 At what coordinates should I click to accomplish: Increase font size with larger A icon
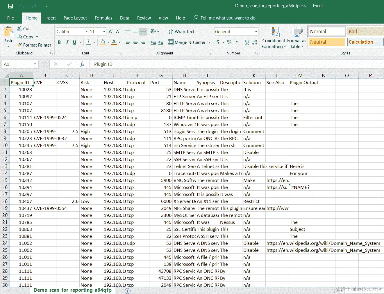pos(110,31)
